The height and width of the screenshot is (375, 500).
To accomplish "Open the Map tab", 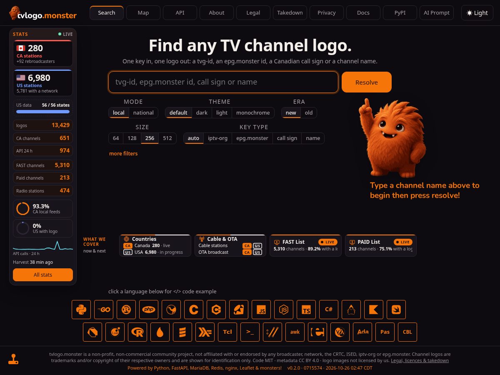I will click(143, 13).
